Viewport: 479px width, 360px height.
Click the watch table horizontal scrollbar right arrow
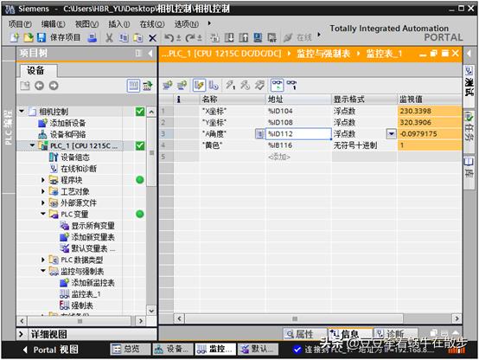click(x=457, y=318)
